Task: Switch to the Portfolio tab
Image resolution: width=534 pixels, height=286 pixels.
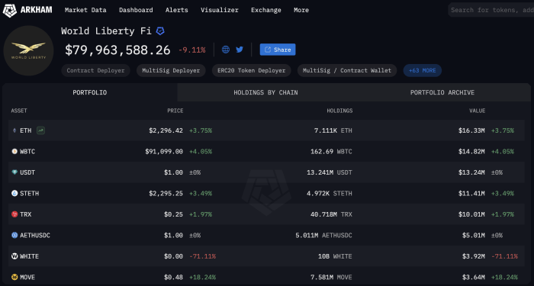Action: click(90, 92)
